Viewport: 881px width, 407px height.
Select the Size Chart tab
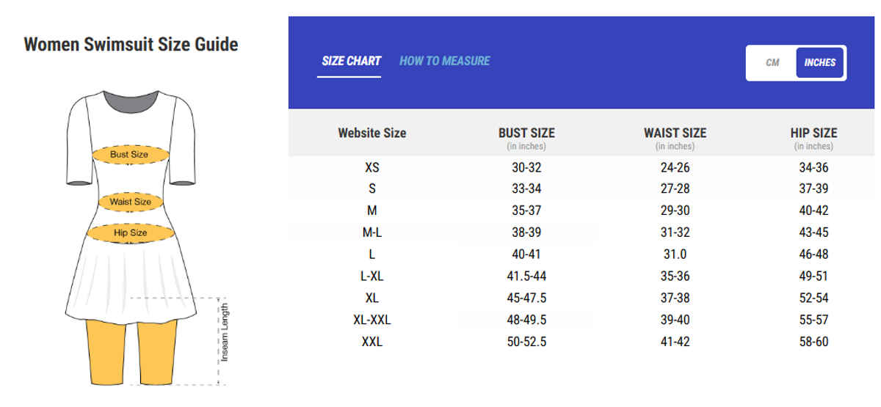pyautogui.click(x=351, y=61)
